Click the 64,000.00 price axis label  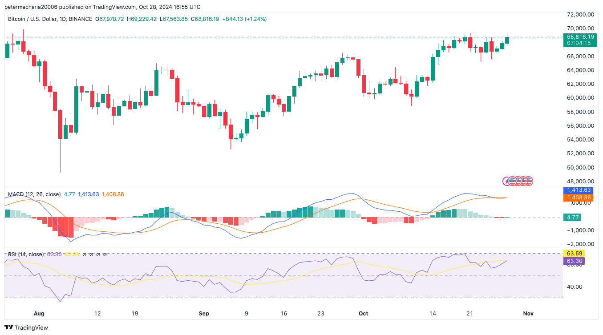pyautogui.click(x=581, y=70)
